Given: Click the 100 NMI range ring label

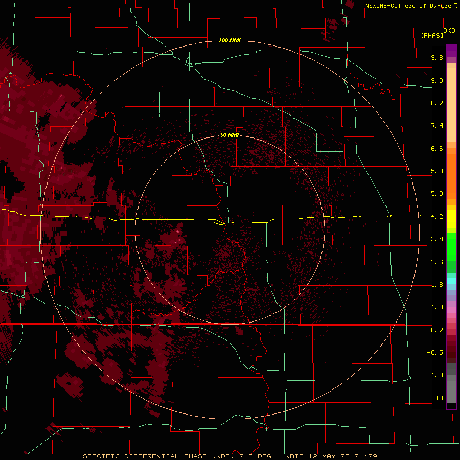Looking at the screenshot, I should pos(229,40).
